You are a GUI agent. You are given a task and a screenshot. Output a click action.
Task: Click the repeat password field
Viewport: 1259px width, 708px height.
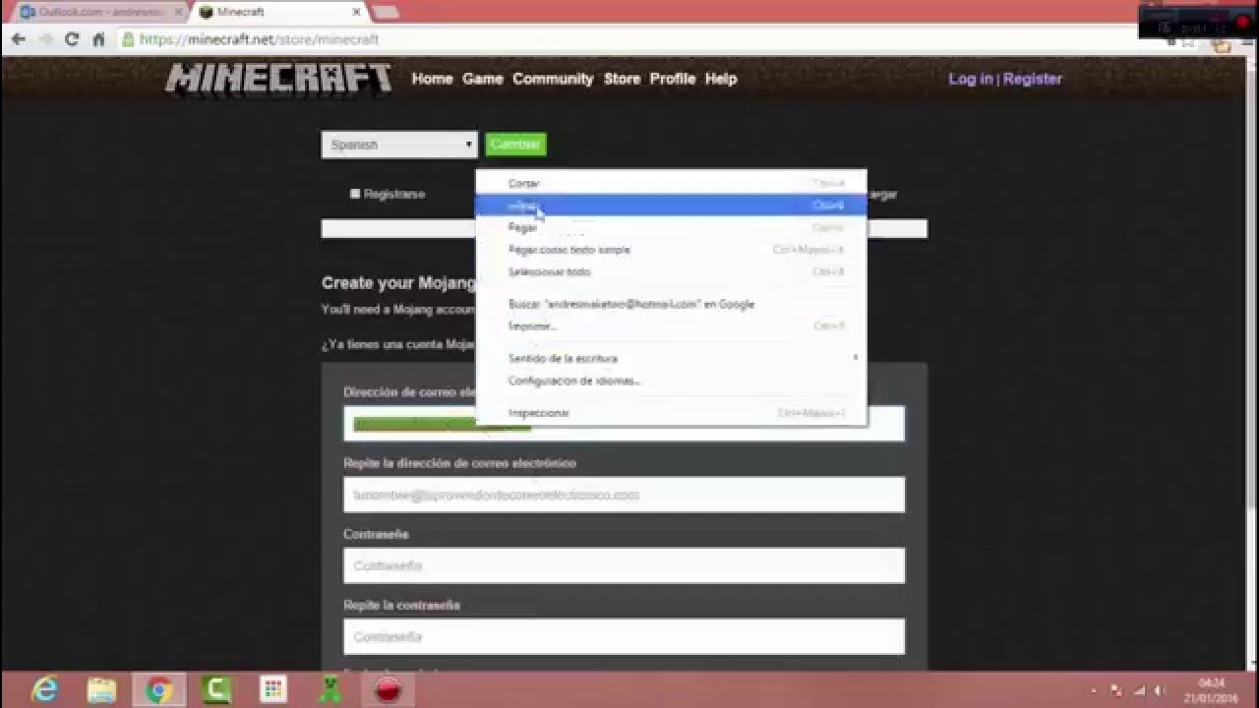(624, 636)
